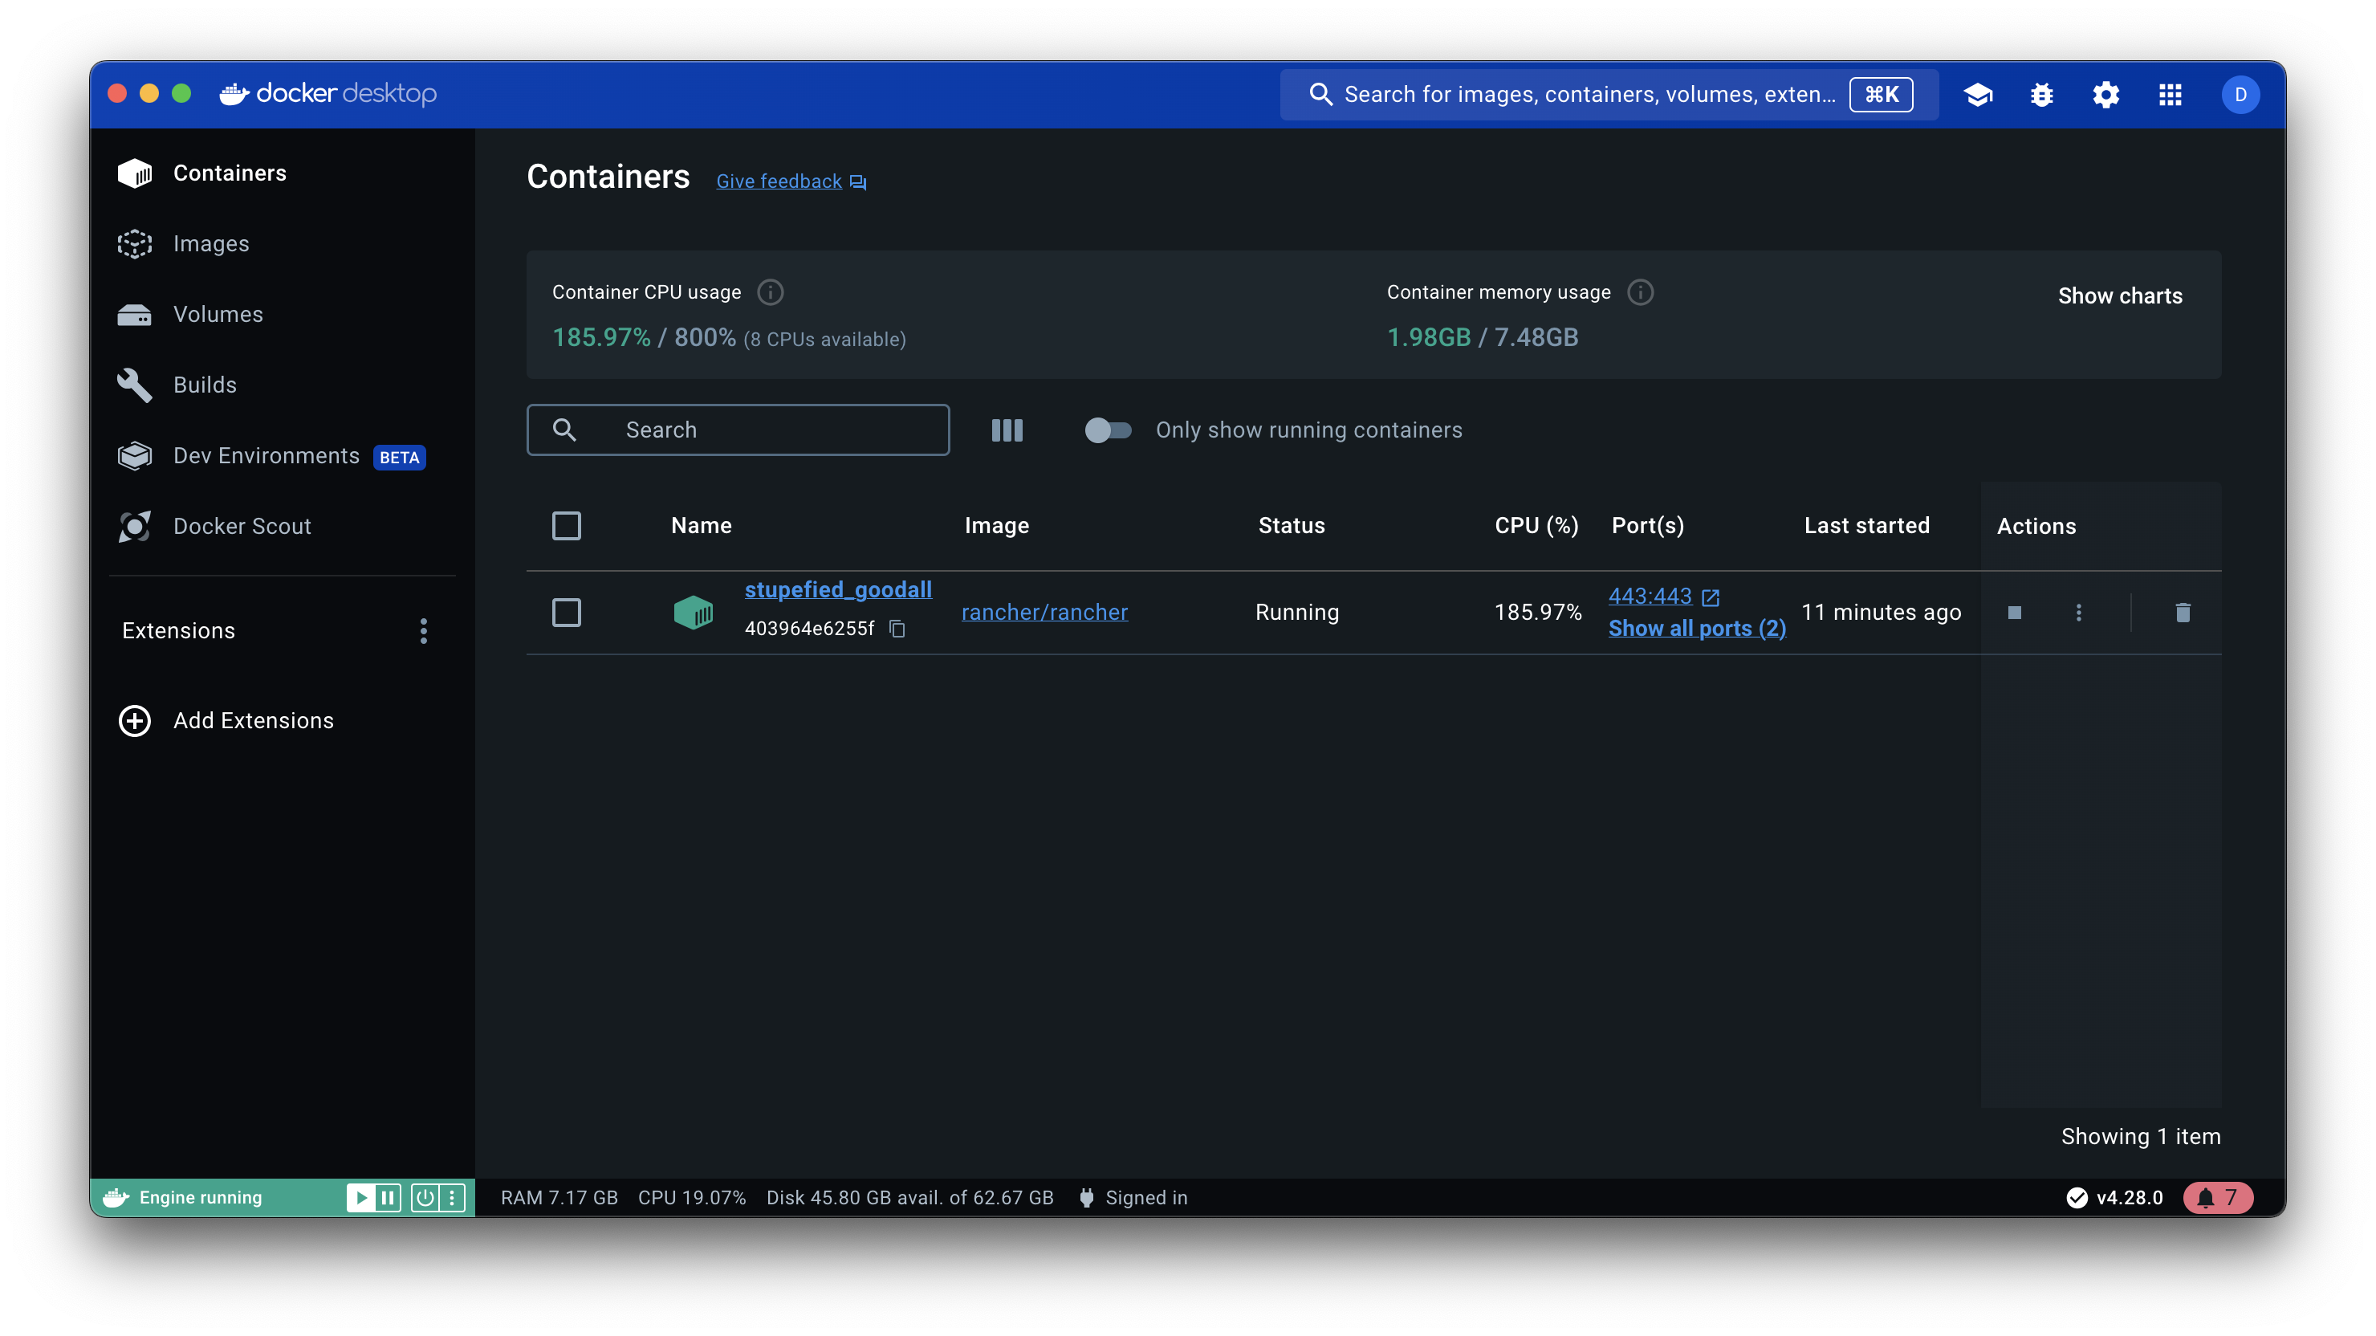The height and width of the screenshot is (1336, 2376).
Task: Click the Dev Environments sidebar icon
Action: [135, 456]
